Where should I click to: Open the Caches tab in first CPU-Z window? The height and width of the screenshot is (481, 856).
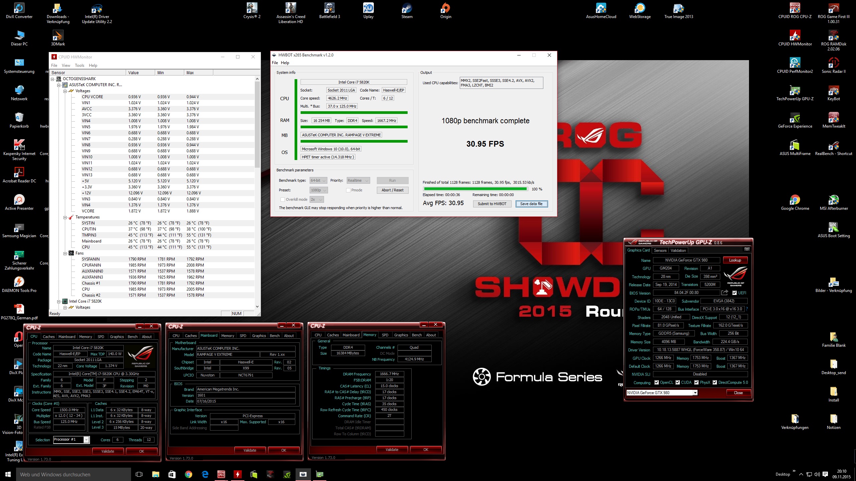coord(48,336)
